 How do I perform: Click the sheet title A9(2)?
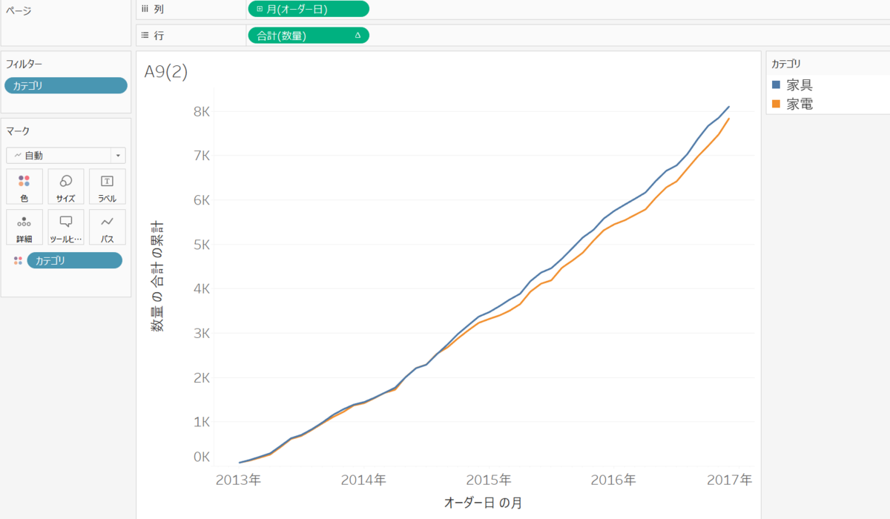tap(166, 71)
